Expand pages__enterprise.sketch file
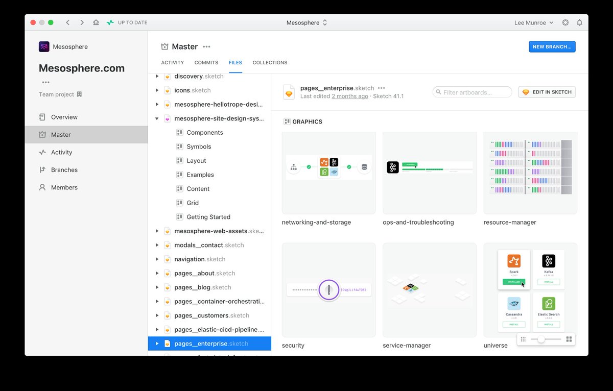This screenshot has width=613, height=391. click(157, 344)
